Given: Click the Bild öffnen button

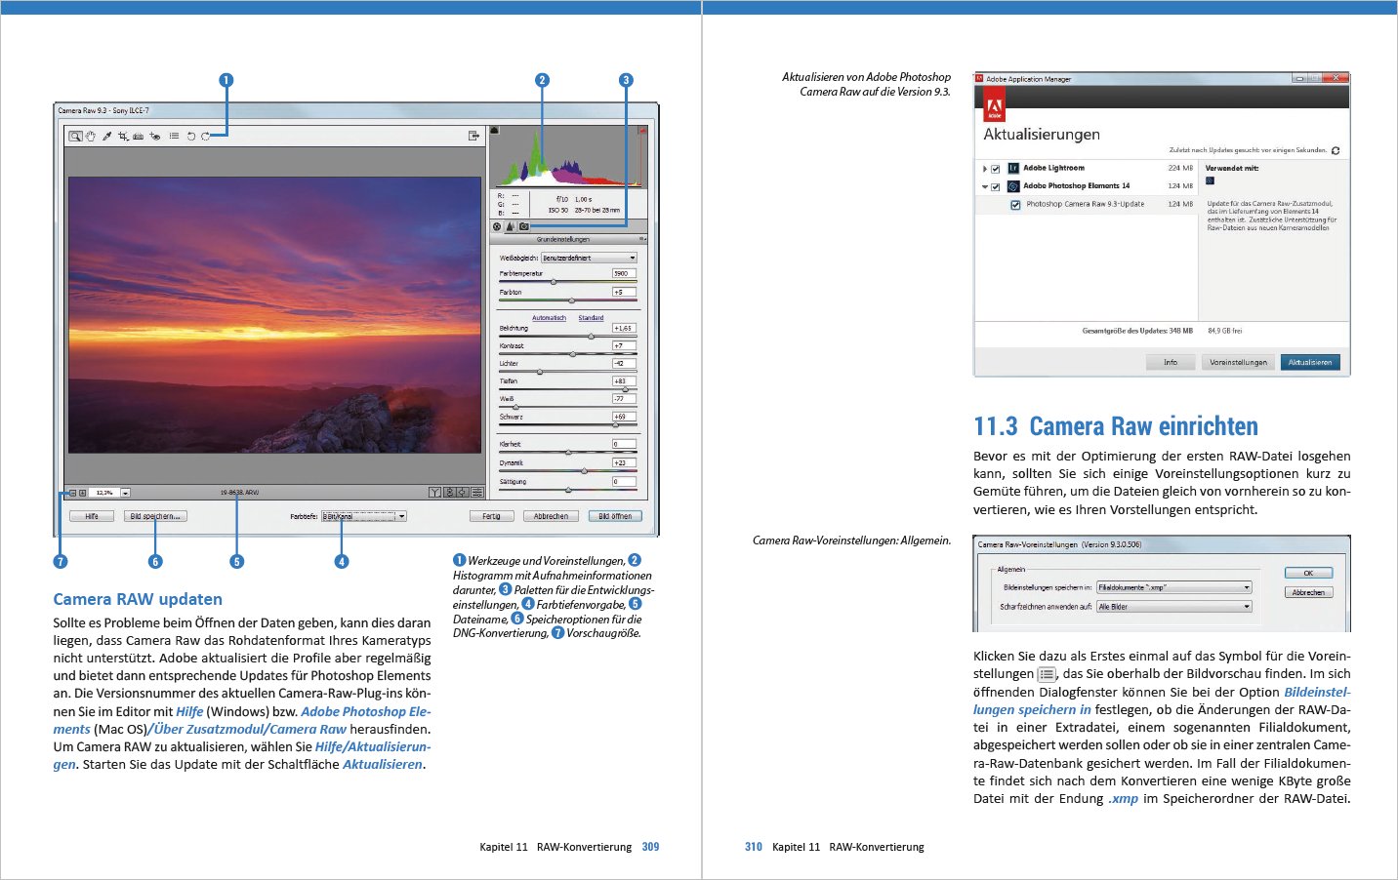Looking at the screenshot, I should pyautogui.click(x=615, y=516).
